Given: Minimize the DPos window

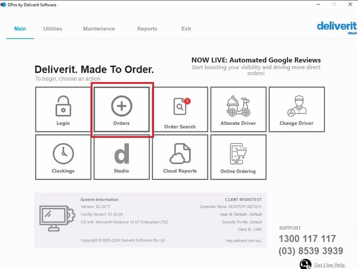Looking at the screenshot, I should (x=318, y=4).
